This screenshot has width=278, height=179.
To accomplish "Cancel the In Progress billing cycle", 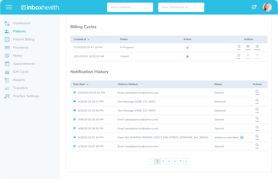I will coord(248,47).
